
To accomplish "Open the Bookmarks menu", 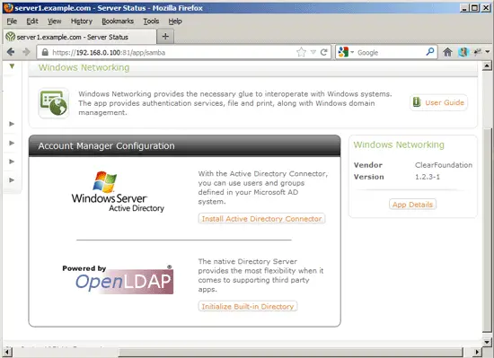I will coord(118,21).
